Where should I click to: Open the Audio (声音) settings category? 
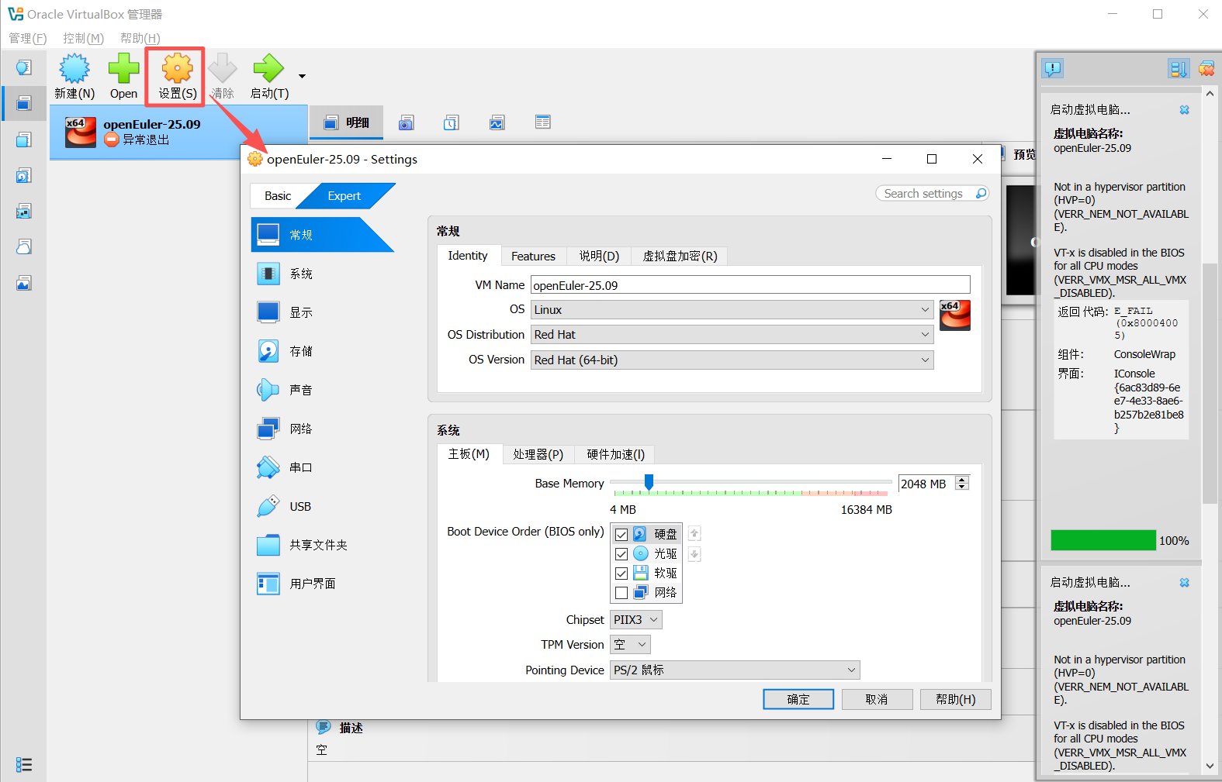[300, 390]
